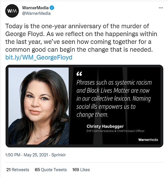
Task: Click the quotation mark icon in the image
Action: point(79,74)
